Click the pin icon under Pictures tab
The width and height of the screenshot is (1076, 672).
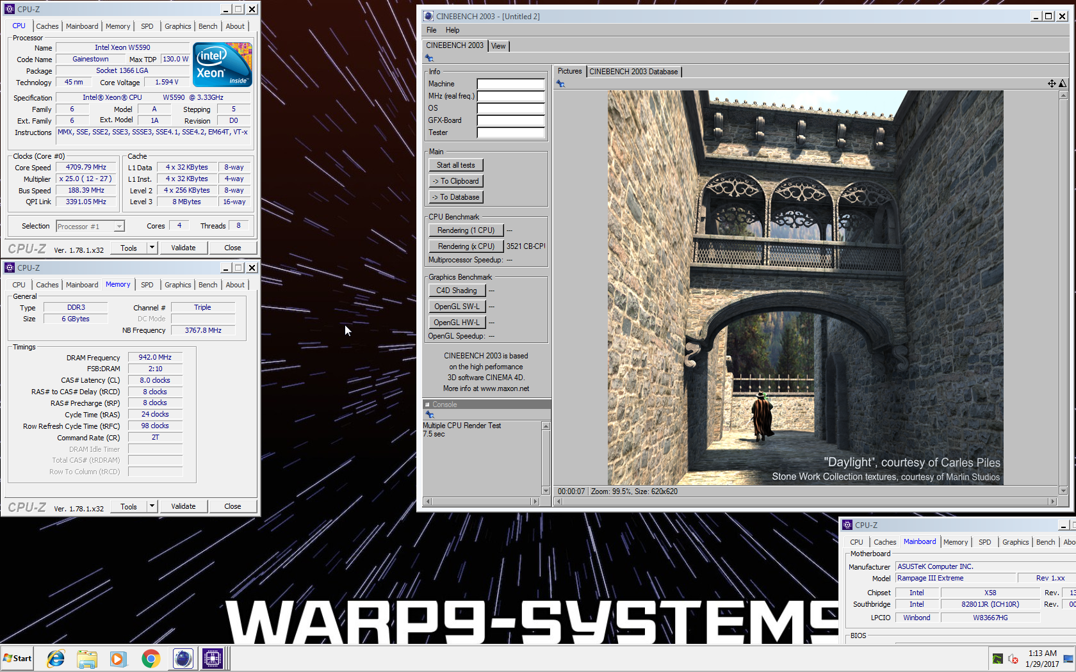560,84
